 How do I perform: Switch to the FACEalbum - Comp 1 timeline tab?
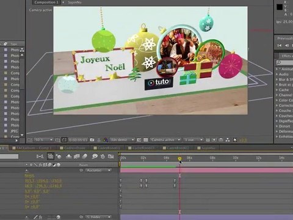tap(32, 148)
